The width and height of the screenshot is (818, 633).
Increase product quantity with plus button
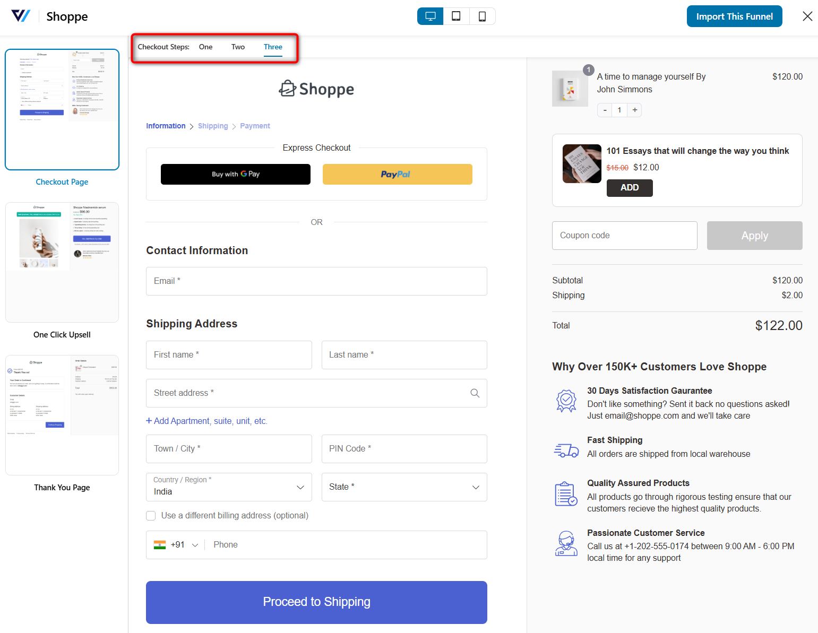point(634,110)
